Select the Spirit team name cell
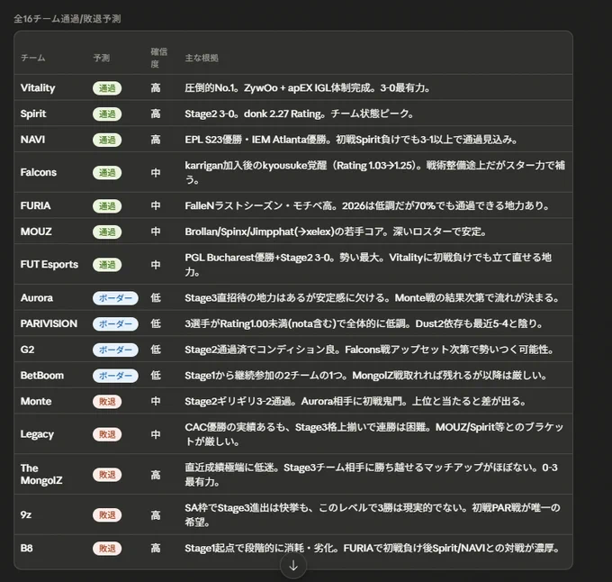612x582 pixels. [33, 114]
